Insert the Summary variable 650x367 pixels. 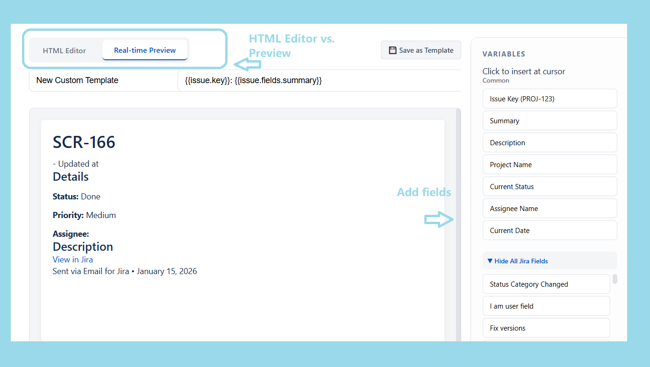(550, 120)
